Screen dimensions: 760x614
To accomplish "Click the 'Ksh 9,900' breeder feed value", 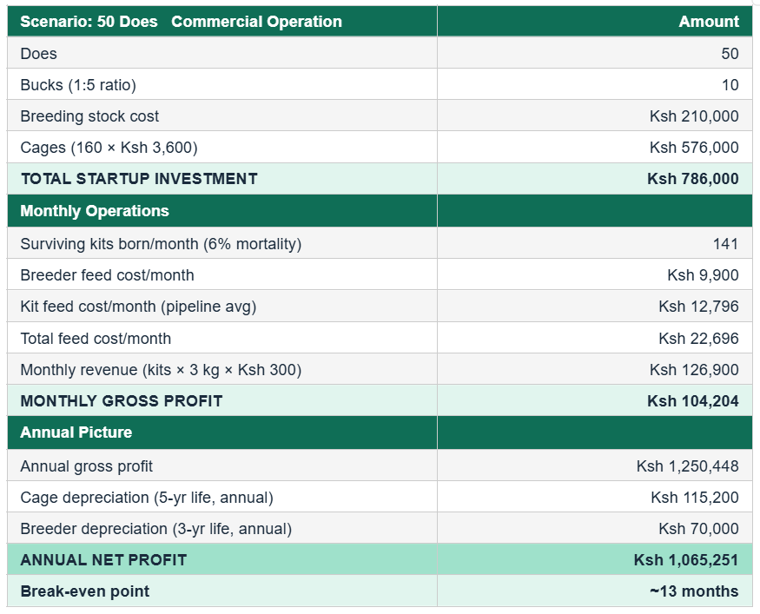I will (703, 275).
